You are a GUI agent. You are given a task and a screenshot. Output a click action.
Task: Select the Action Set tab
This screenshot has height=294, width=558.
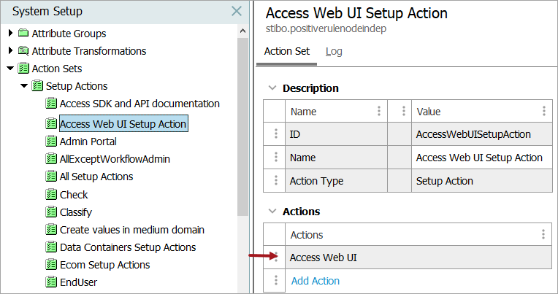(x=286, y=52)
